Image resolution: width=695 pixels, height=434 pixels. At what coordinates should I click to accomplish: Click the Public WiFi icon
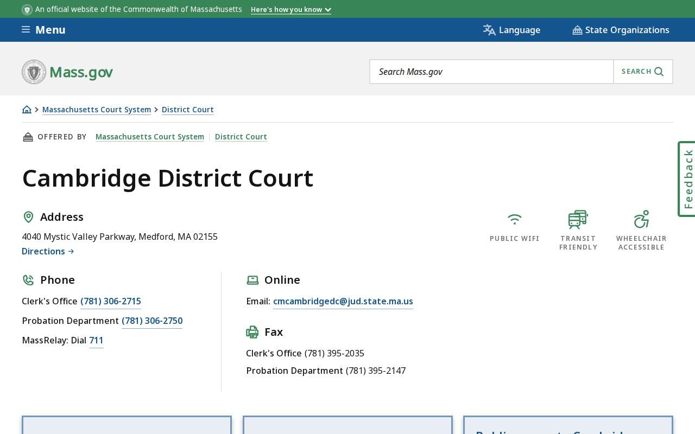pos(515,219)
